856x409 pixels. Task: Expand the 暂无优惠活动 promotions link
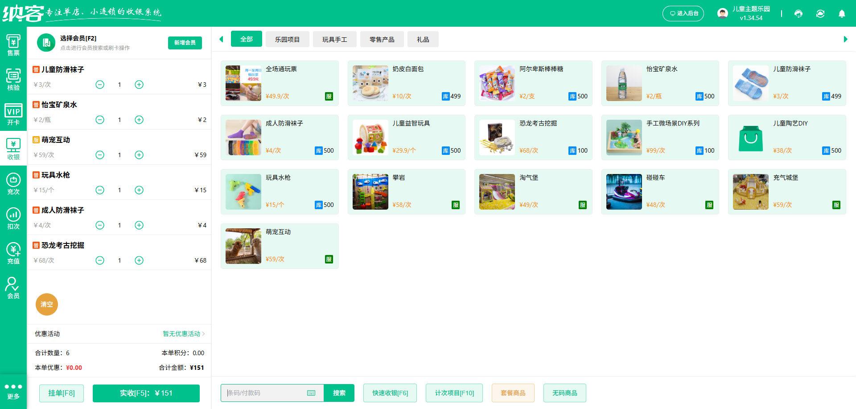pyautogui.click(x=184, y=334)
